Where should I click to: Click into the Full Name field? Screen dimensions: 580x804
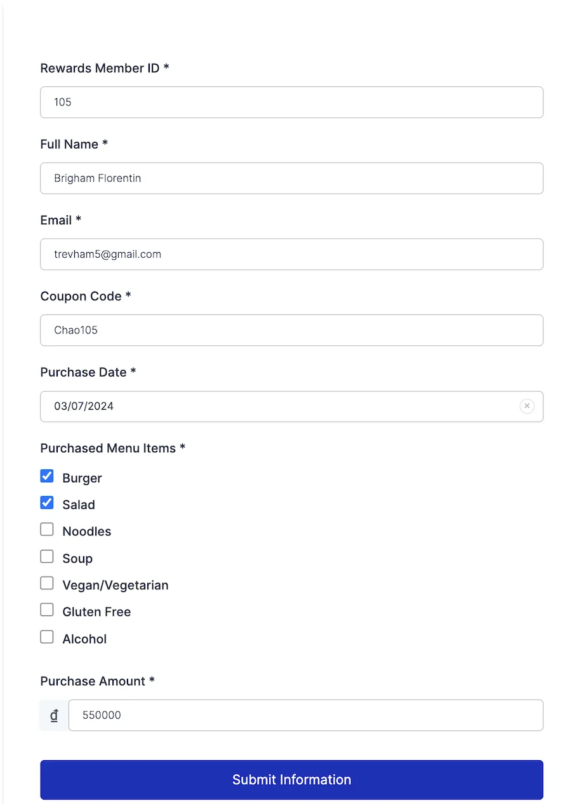(291, 178)
